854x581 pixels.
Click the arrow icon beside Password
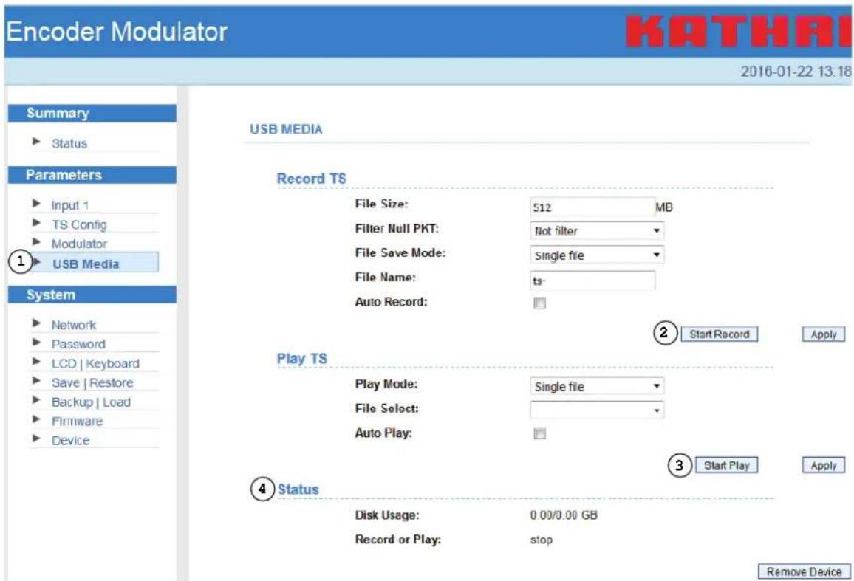[36, 342]
